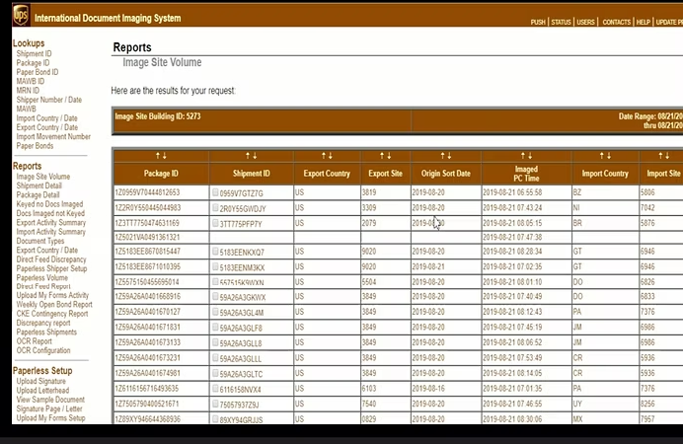This screenshot has height=444, width=683.
Task: Open the Package Detail report
Action: (x=38, y=194)
